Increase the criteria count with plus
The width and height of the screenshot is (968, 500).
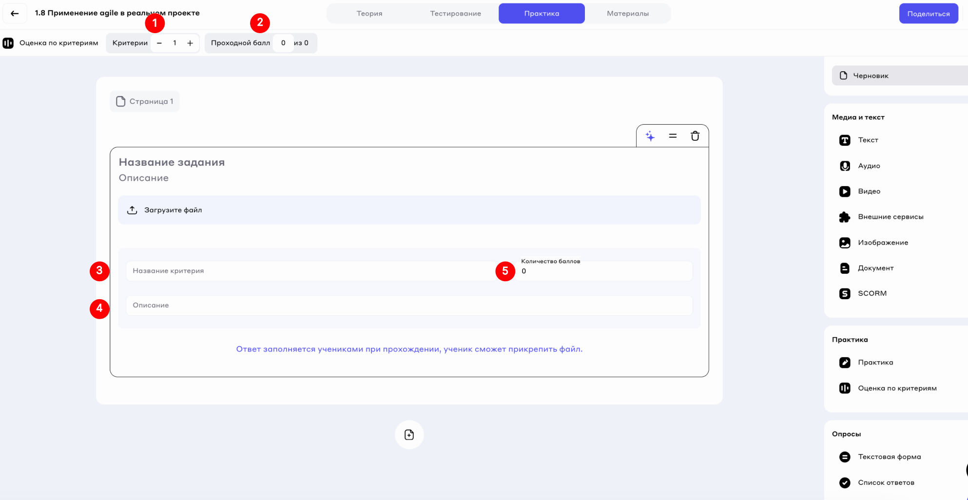[190, 43]
